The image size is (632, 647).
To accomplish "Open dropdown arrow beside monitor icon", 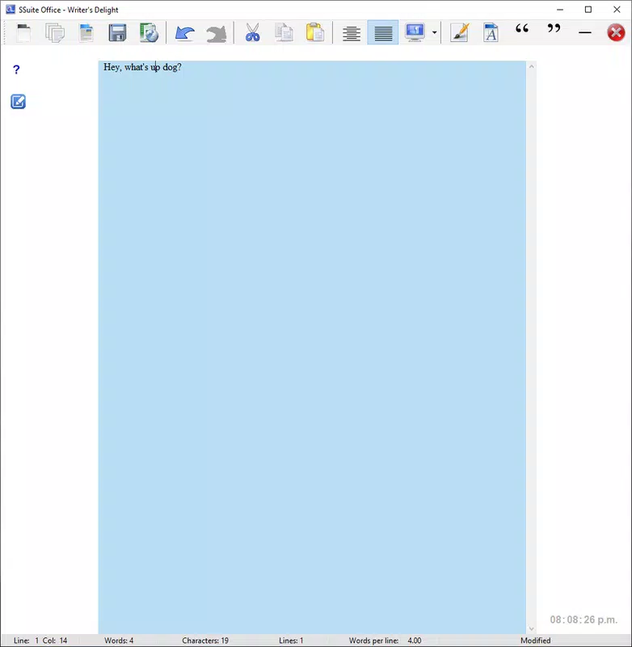I will [x=435, y=32].
